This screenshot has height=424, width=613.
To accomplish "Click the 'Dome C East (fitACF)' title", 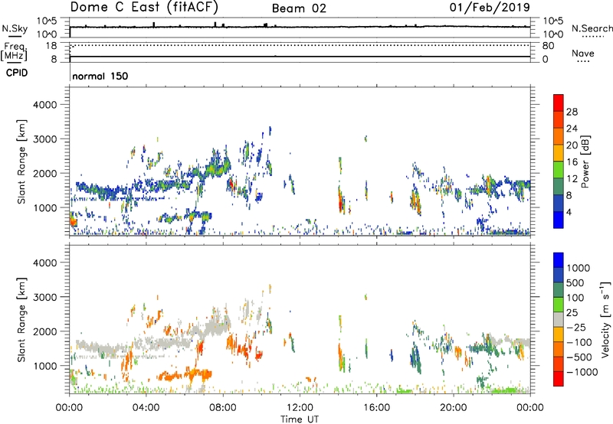I will pyautogui.click(x=144, y=7).
